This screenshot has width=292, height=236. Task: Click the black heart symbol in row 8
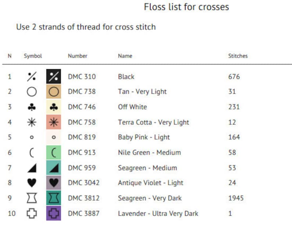coord(32,183)
